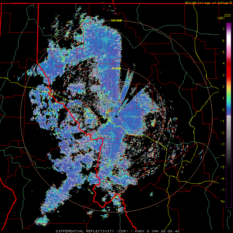Click the 2 tick label on color scale

(x=223, y=87)
